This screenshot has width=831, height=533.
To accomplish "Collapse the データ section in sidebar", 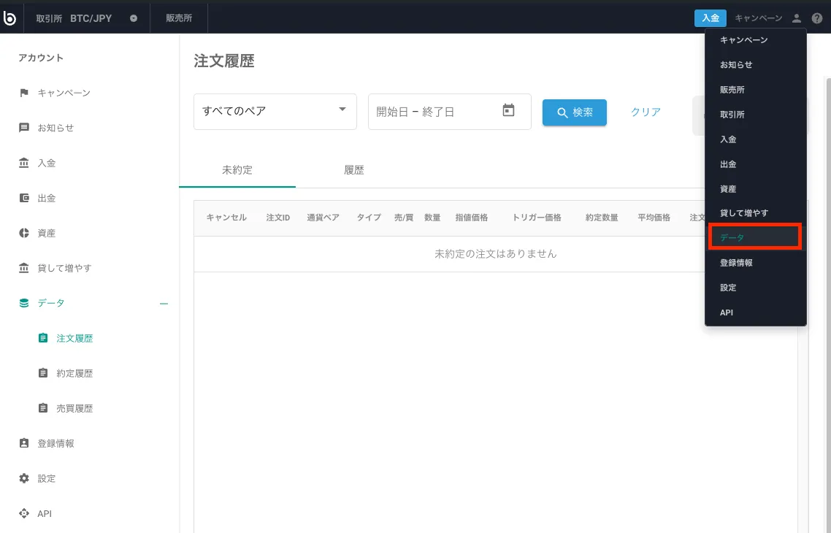I will tap(164, 303).
